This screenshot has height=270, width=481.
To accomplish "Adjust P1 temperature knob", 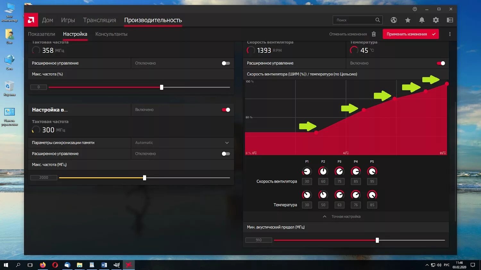I will (307, 195).
